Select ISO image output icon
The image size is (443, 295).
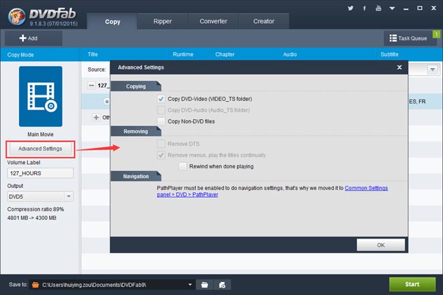point(222,285)
